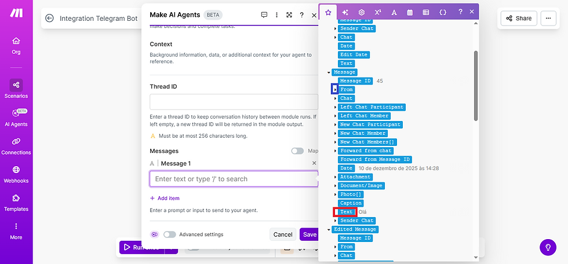Collapse the Message group in the tree
Screen dimensions: 568x264
point(329,72)
